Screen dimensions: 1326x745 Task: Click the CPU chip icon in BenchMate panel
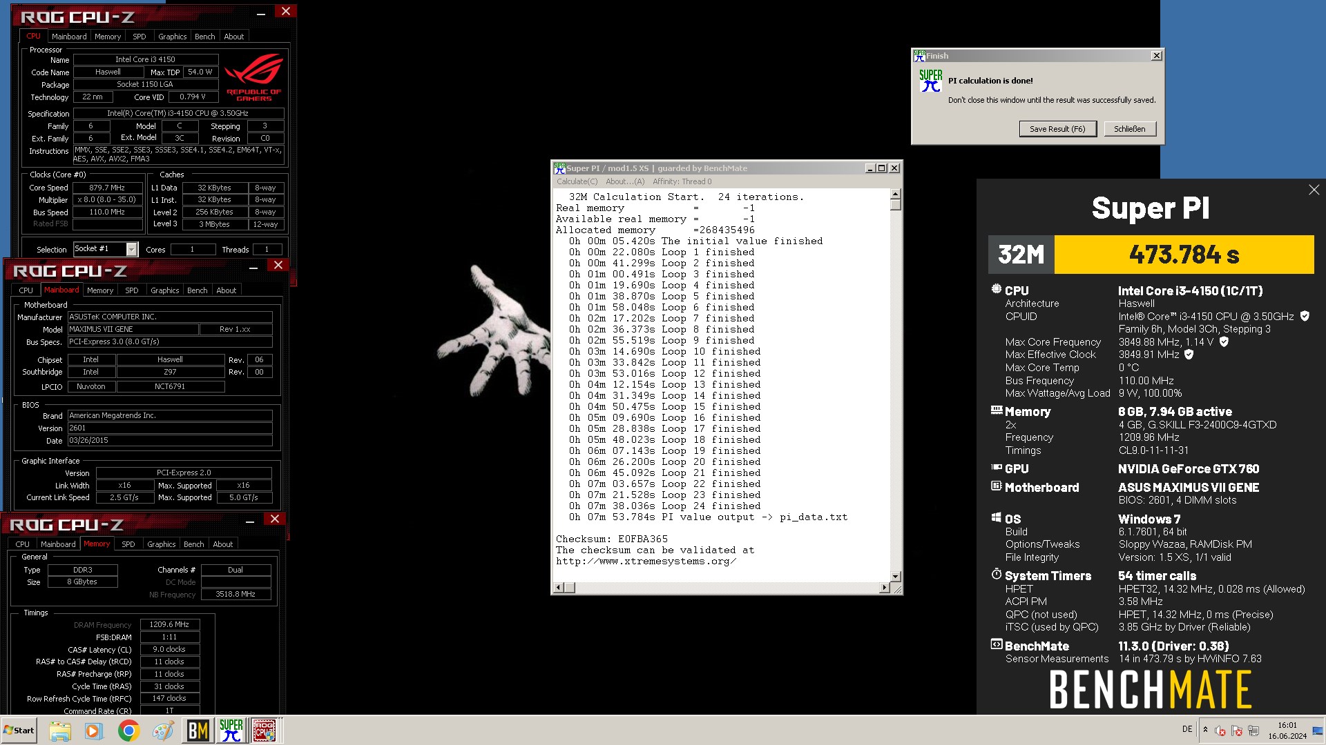[x=996, y=290]
